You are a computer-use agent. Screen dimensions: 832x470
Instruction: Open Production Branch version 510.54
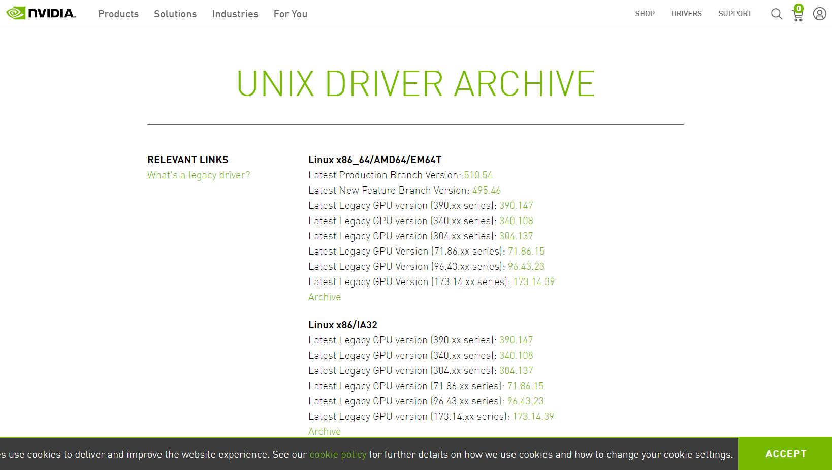478,175
